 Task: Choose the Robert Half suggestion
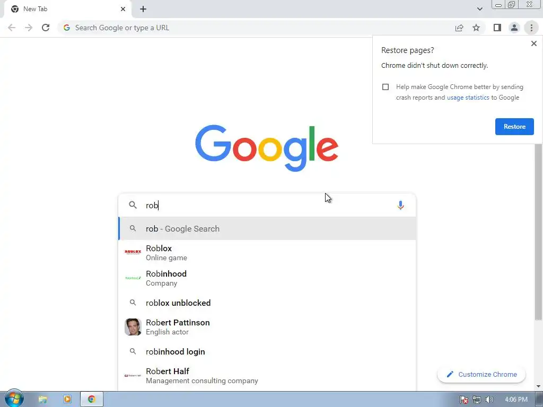tap(267, 376)
